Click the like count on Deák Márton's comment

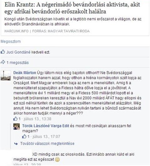point(19,119)
